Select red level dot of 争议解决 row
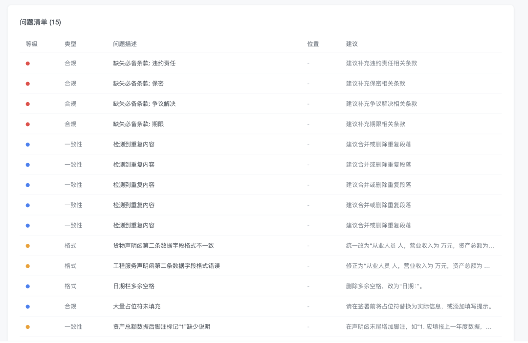 point(28,104)
